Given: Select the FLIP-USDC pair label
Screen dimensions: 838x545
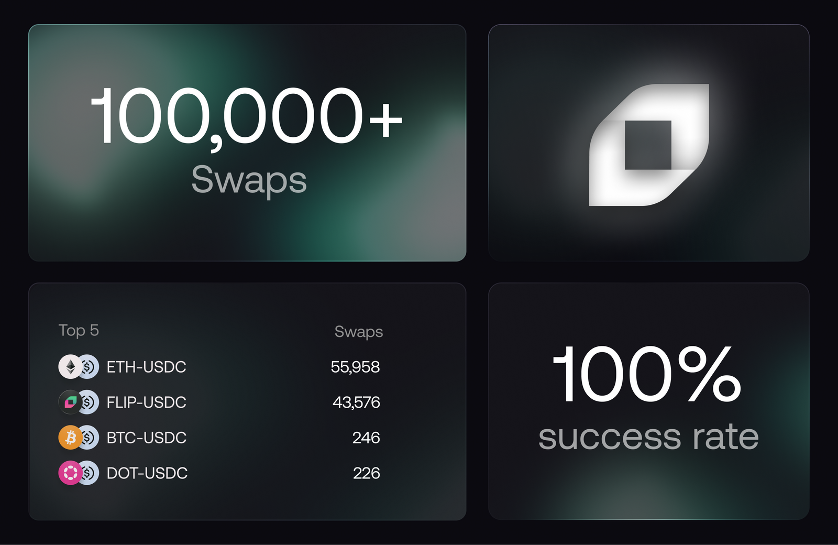Looking at the screenshot, I should 147,402.
